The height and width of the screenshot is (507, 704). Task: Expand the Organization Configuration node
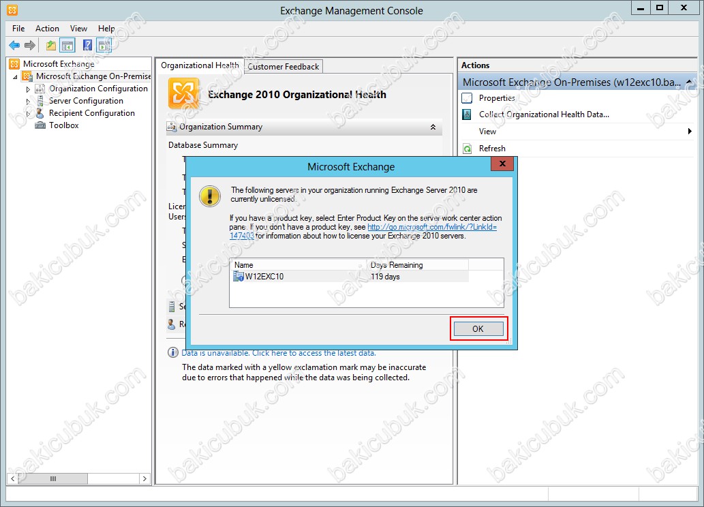(x=29, y=89)
